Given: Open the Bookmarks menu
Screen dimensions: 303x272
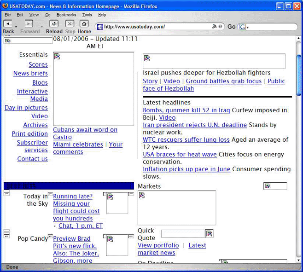Looking at the screenshot, I should click(66, 15).
